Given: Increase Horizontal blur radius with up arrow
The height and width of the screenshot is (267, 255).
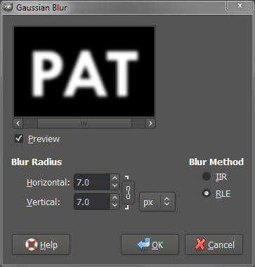Looking at the screenshot, I should [115, 178].
